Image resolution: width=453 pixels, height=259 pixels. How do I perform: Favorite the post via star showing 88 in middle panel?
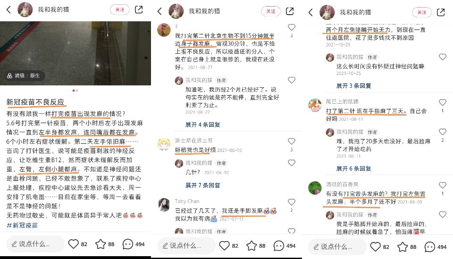pos(252,246)
